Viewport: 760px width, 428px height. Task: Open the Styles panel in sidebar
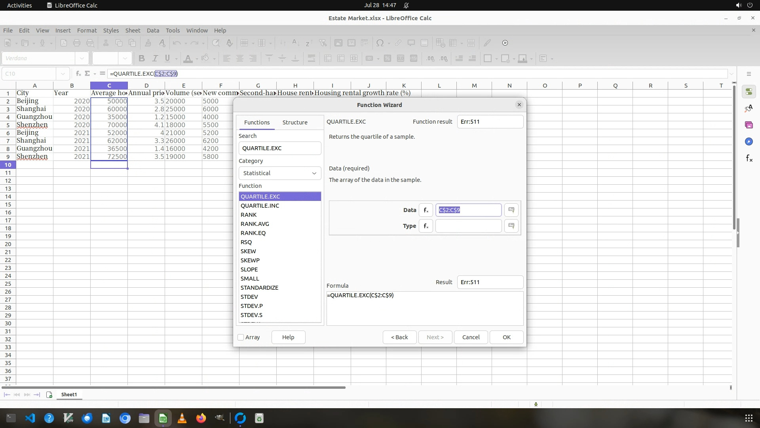749,108
